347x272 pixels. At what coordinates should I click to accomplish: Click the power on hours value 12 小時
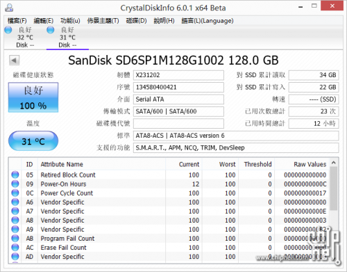tap(314, 123)
